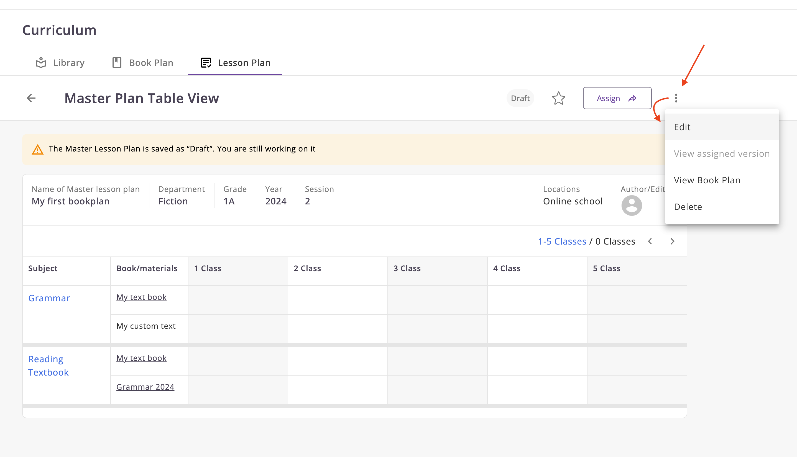Click the author avatar icon
The image size is (797, 457).
[631, 205]
